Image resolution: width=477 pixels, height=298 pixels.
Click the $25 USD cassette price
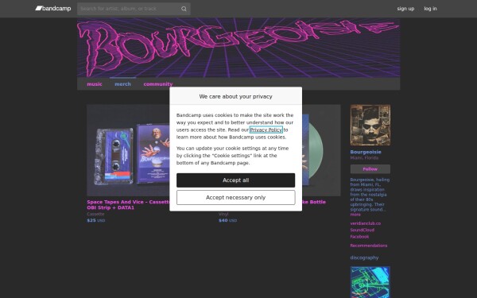pos(96,220)
